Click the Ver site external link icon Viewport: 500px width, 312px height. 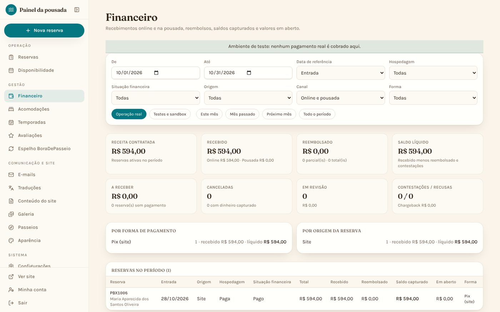click(11, 277)
